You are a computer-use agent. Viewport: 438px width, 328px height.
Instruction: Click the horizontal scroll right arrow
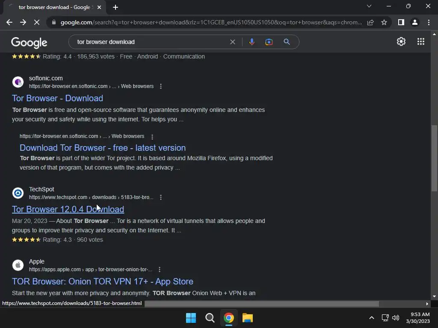427,304
